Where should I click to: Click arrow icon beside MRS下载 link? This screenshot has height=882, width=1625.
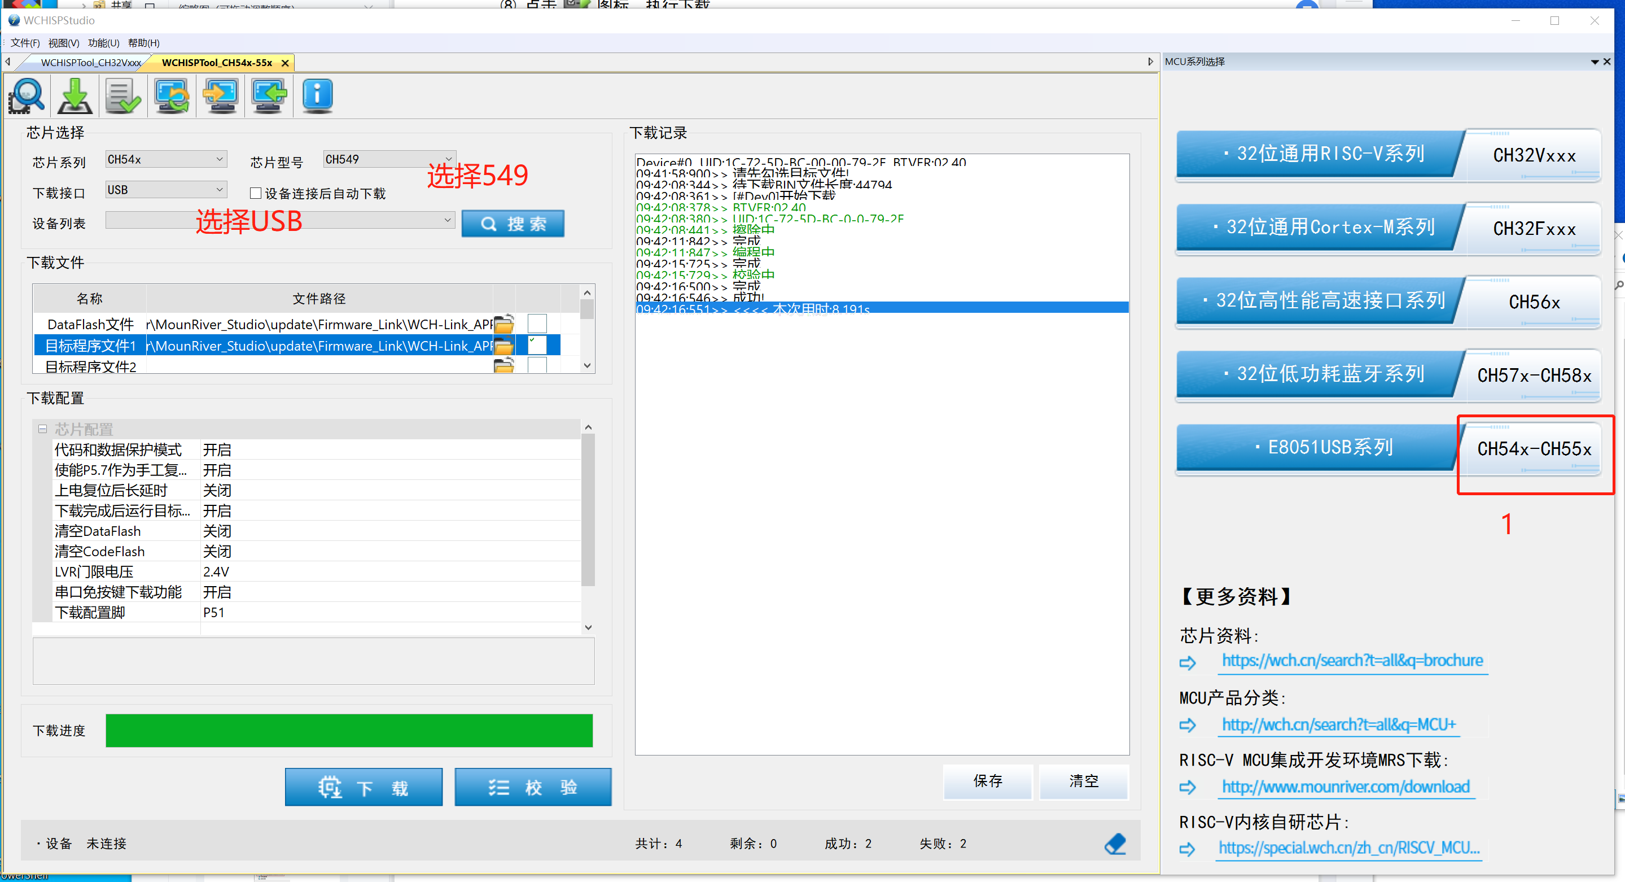[x=1188, y=787]
